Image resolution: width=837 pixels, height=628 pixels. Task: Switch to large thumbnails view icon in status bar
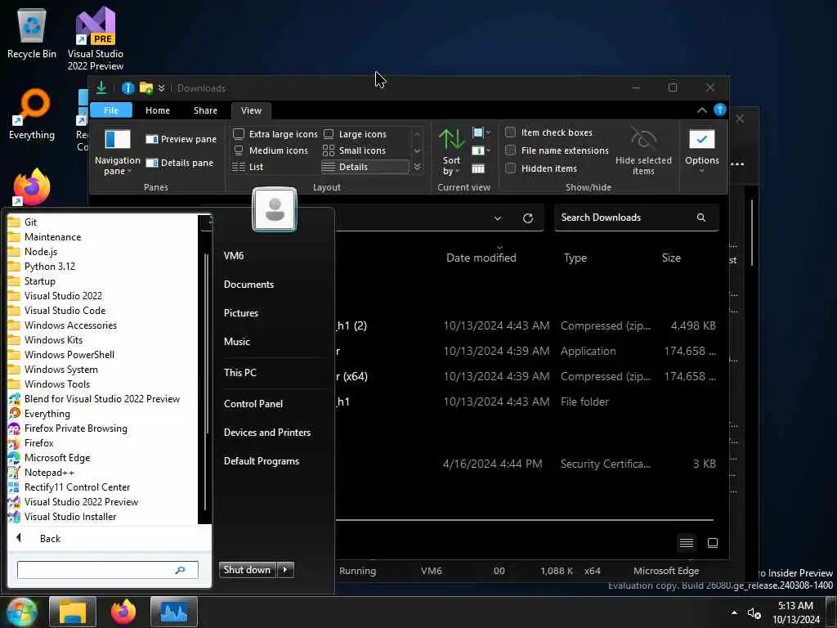[713, 543]
